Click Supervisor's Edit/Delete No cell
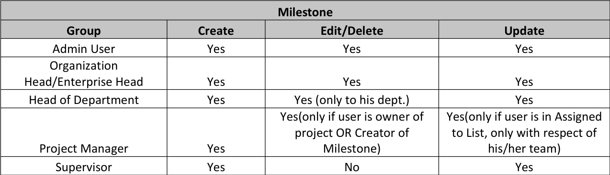 pos(351,167)
